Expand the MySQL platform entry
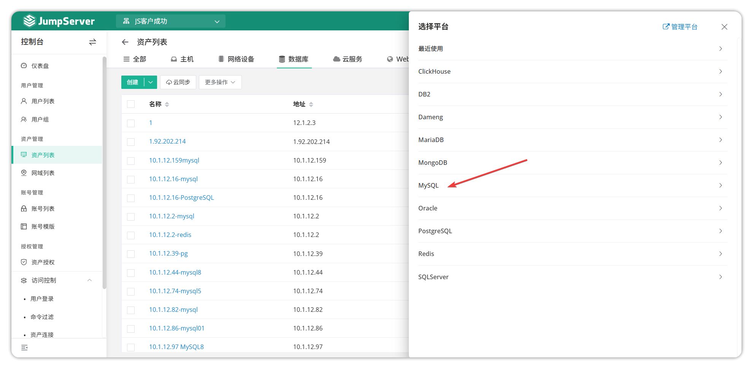This screenshot has width=753, height=365. point(721,185)
